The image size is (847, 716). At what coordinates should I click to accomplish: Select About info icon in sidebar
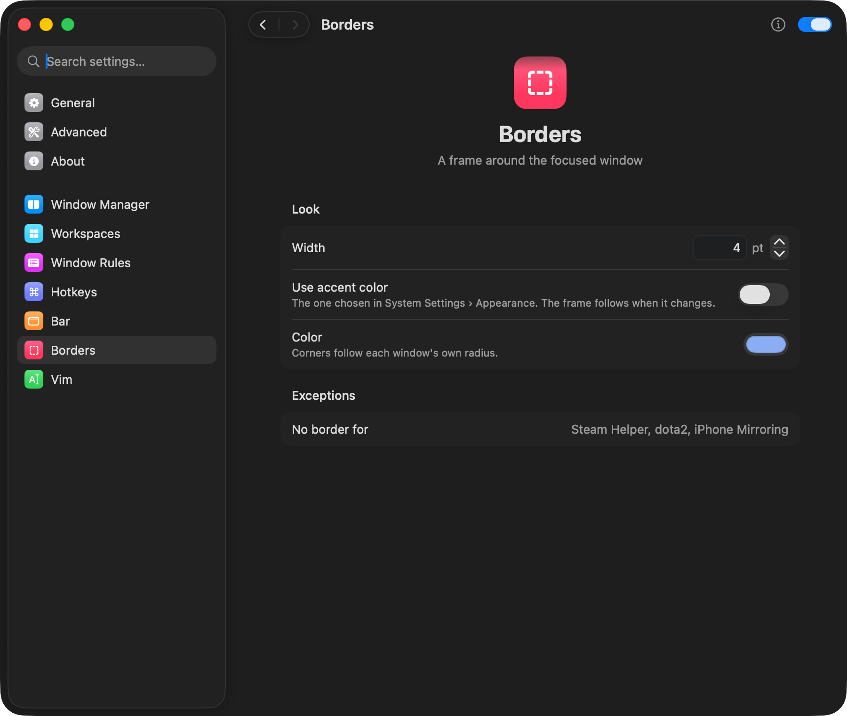[x=34, y=161]
